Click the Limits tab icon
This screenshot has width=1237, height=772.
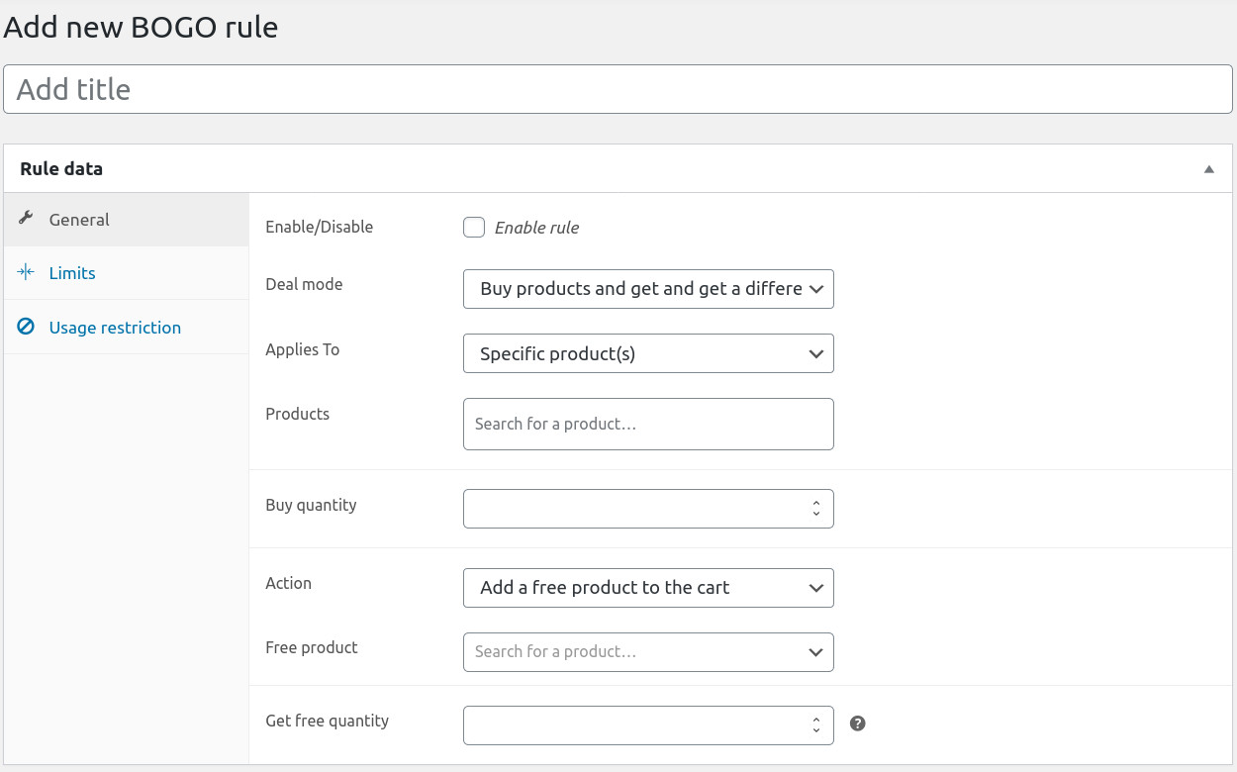(27, 272)
